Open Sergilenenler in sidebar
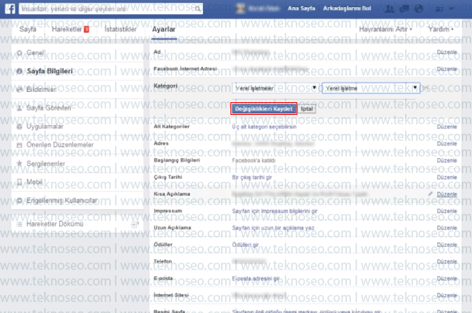This screenshot has width=472, height=313. pos(77,164)
